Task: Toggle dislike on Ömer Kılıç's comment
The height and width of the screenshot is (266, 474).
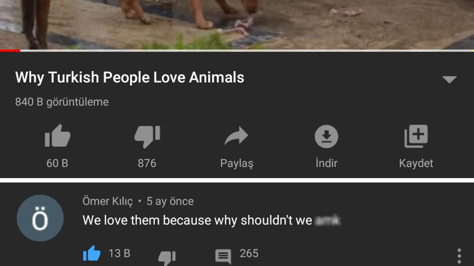Action: click(167, 258)
